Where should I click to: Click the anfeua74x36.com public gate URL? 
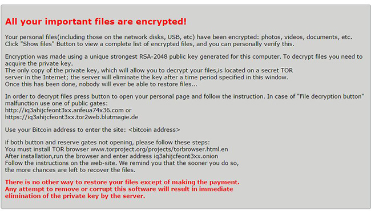pos(64,110)
